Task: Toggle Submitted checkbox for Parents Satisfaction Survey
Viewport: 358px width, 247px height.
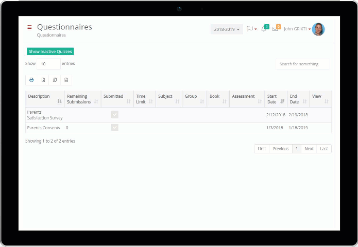Action: tap(115, 115)
